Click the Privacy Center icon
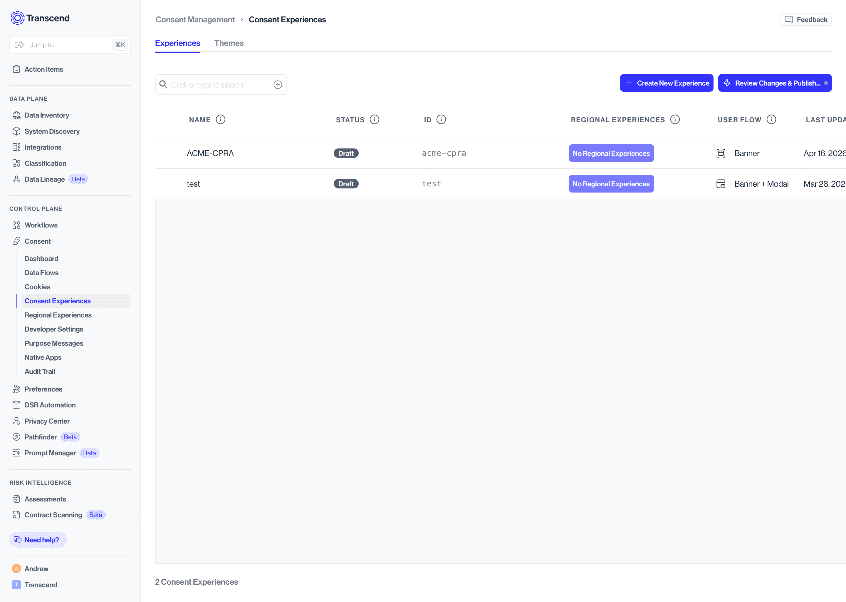The width and height of the screenshot is (846, 602). [x=16, y=421]
